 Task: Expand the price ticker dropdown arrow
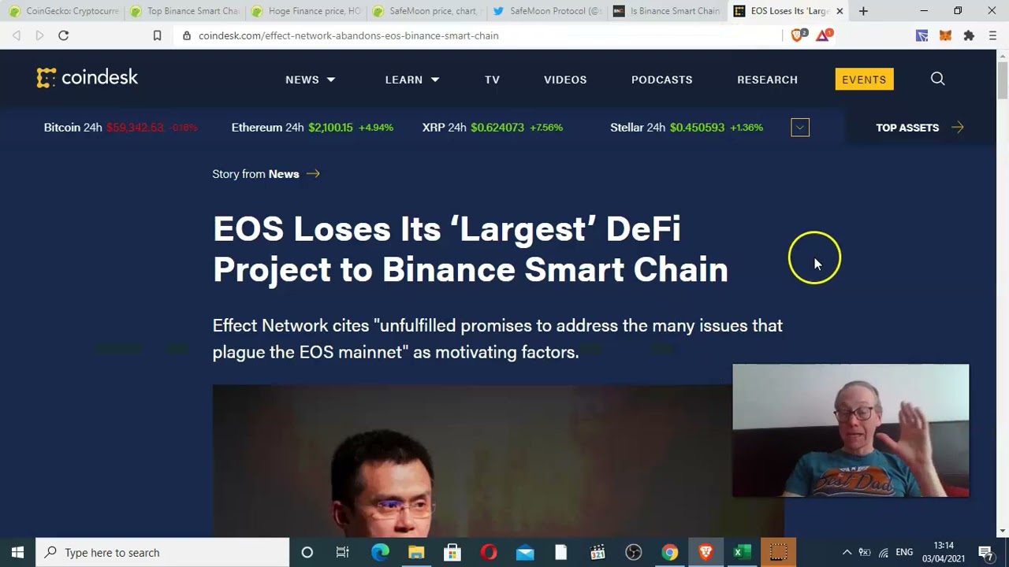tap(800, 128)
